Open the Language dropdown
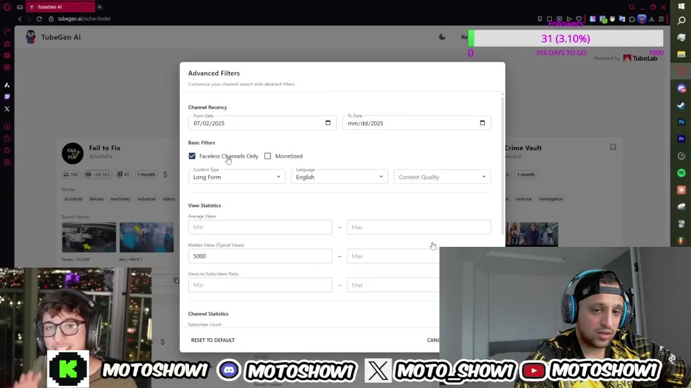 coord(339,177)
